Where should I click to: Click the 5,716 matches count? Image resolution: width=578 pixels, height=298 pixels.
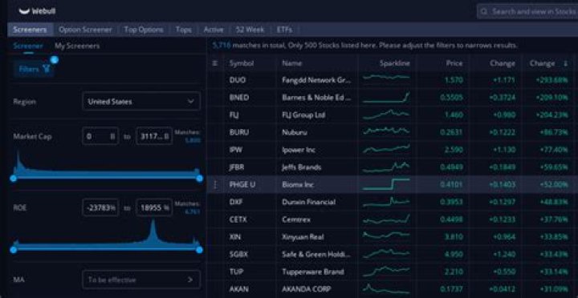point(222,46)
